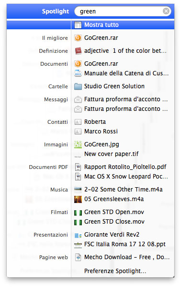Open GoGreen.rar icon under Il migliore

coord(78,38)
